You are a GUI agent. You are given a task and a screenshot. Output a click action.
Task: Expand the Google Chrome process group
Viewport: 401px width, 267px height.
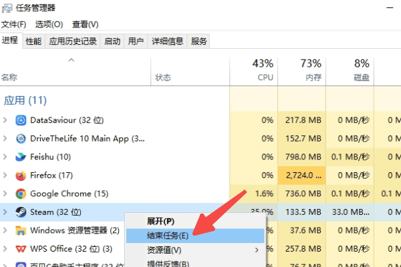(6, 194)
